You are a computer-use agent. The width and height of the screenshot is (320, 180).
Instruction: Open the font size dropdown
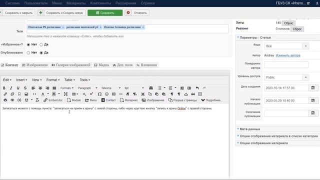pos(134,88)
